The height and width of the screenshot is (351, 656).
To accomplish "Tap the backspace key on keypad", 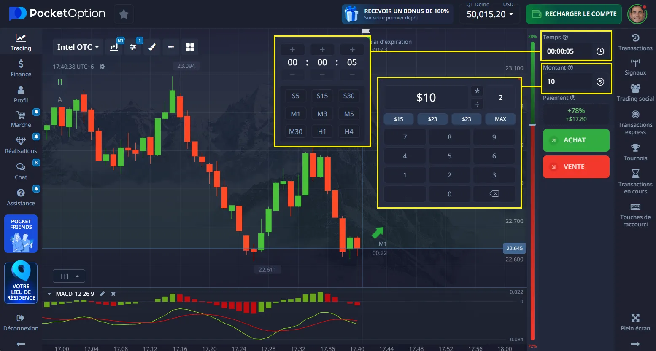I will (494, 194).
